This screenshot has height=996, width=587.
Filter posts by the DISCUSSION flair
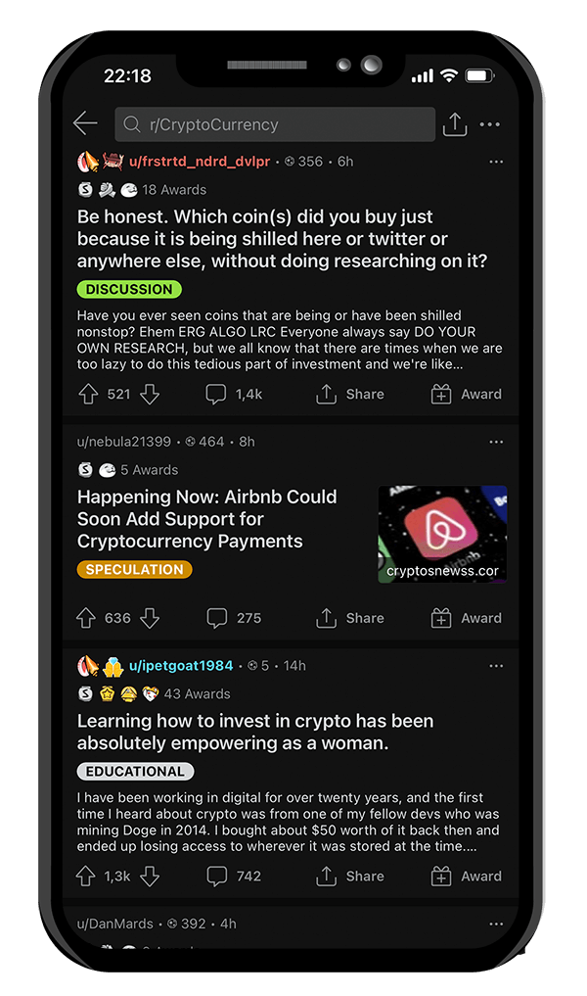point(128,289)
